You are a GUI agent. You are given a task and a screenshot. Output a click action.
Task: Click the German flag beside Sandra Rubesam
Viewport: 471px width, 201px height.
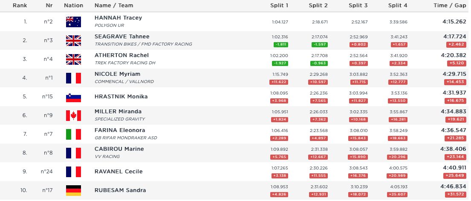(73, 190)
